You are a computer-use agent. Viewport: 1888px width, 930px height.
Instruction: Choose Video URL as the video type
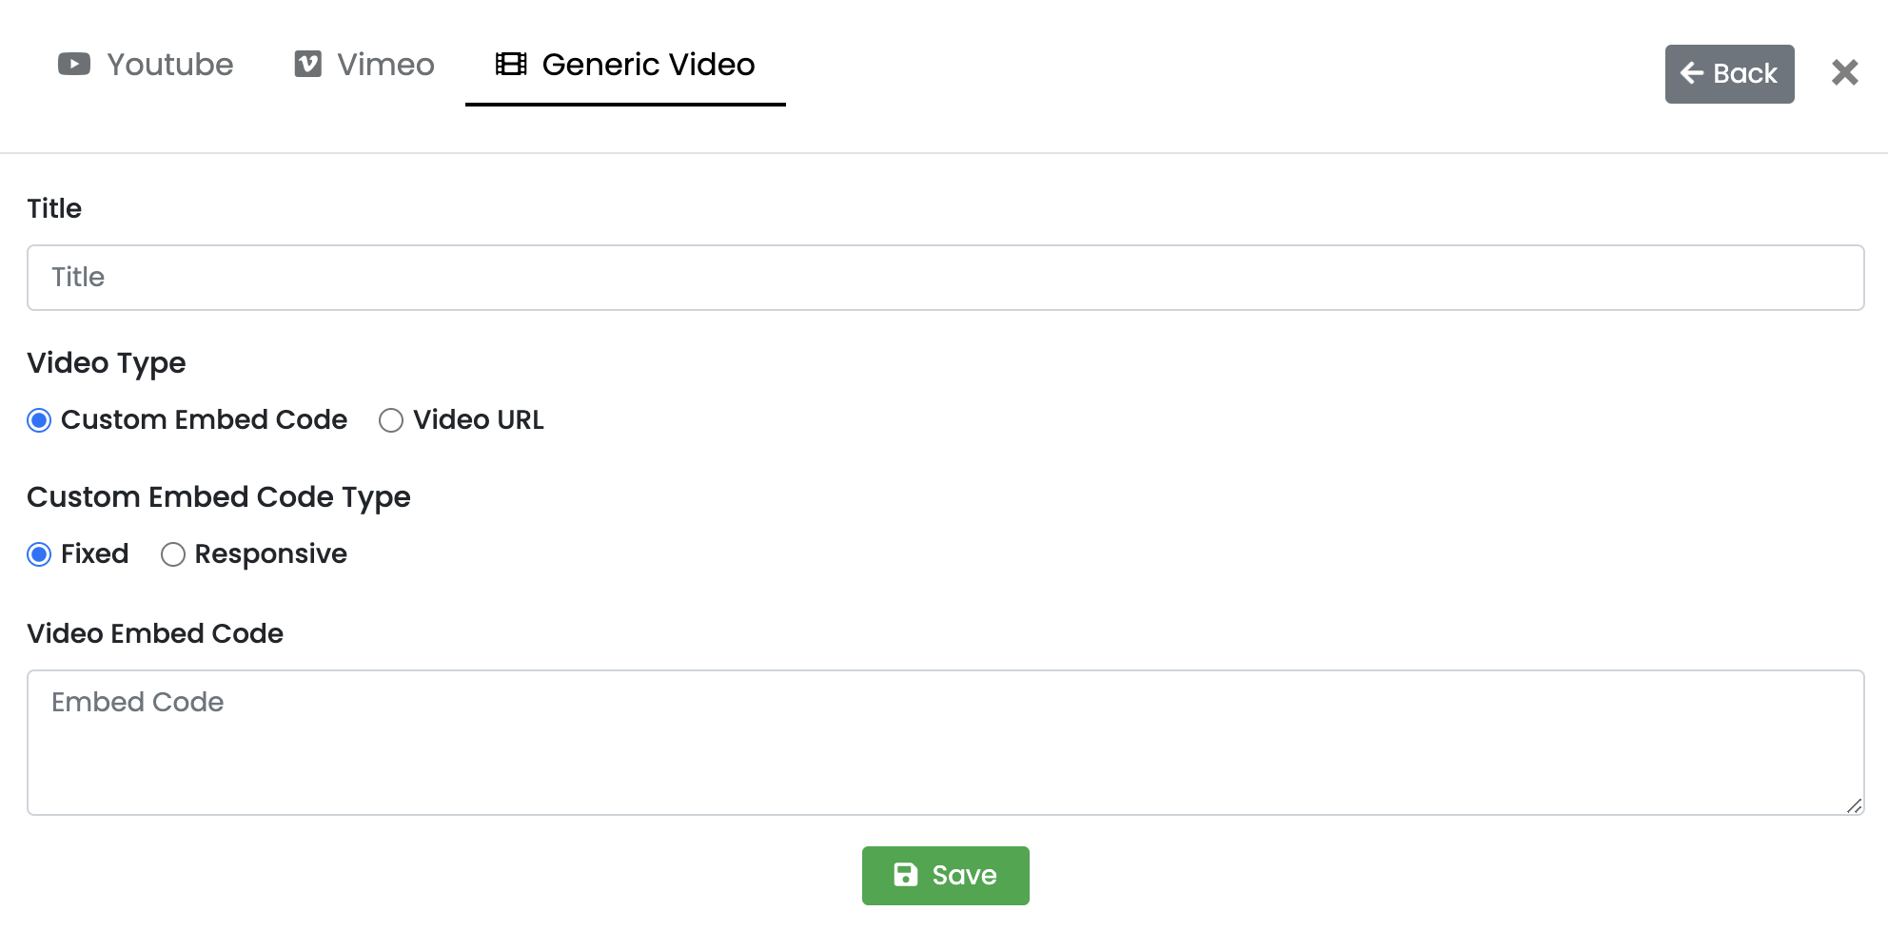390,419
